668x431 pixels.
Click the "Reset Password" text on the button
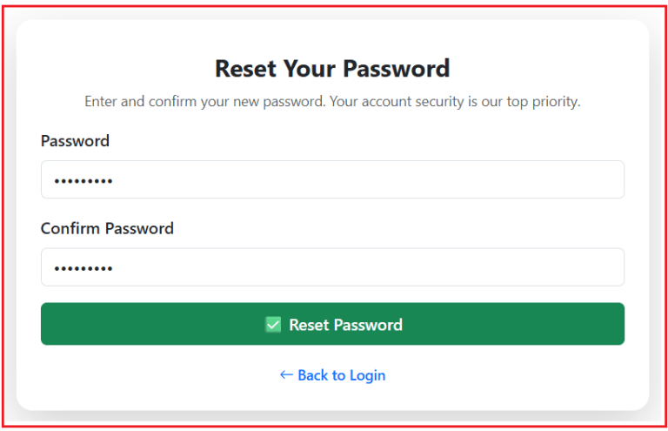click(x=345, y=325)
